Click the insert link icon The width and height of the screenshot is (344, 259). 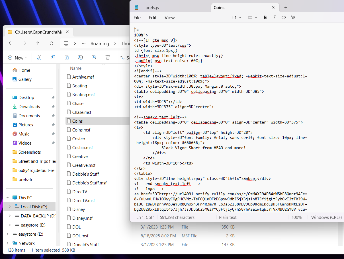(283, 17)
